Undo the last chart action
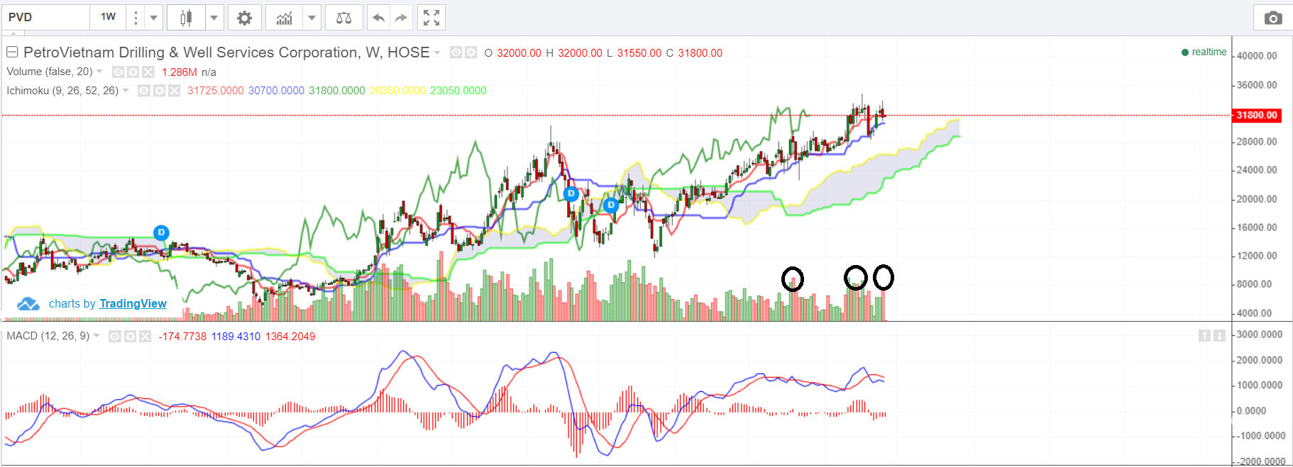 [x=378, y=18]
